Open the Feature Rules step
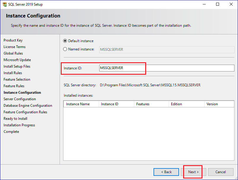238x180 pixels. pos(14,86)
